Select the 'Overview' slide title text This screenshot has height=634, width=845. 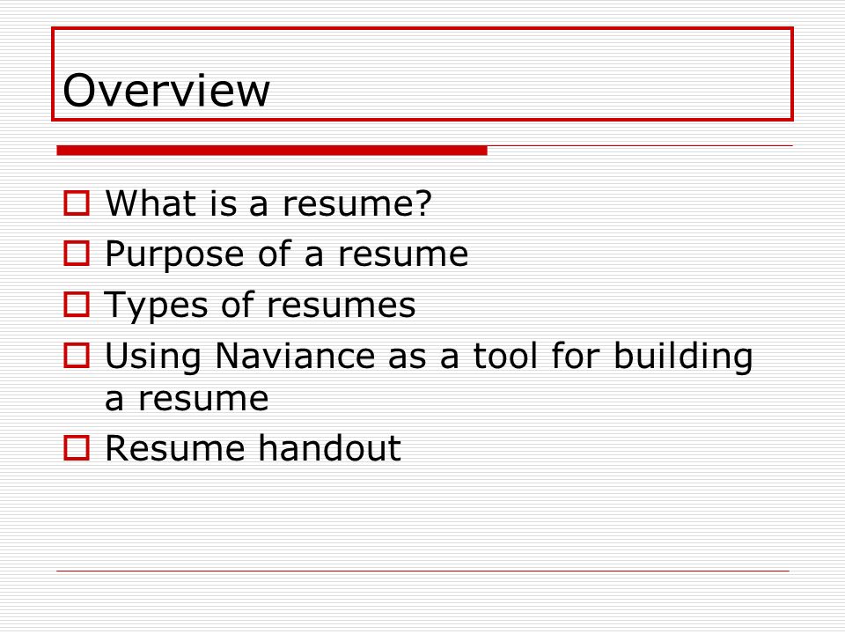pyautogui.click(x=166, y=91)
